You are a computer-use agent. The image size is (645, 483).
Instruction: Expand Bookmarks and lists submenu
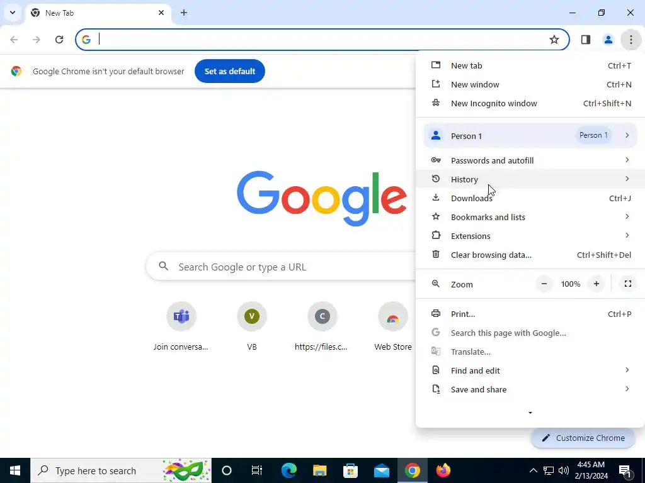(x=530, y=217)
